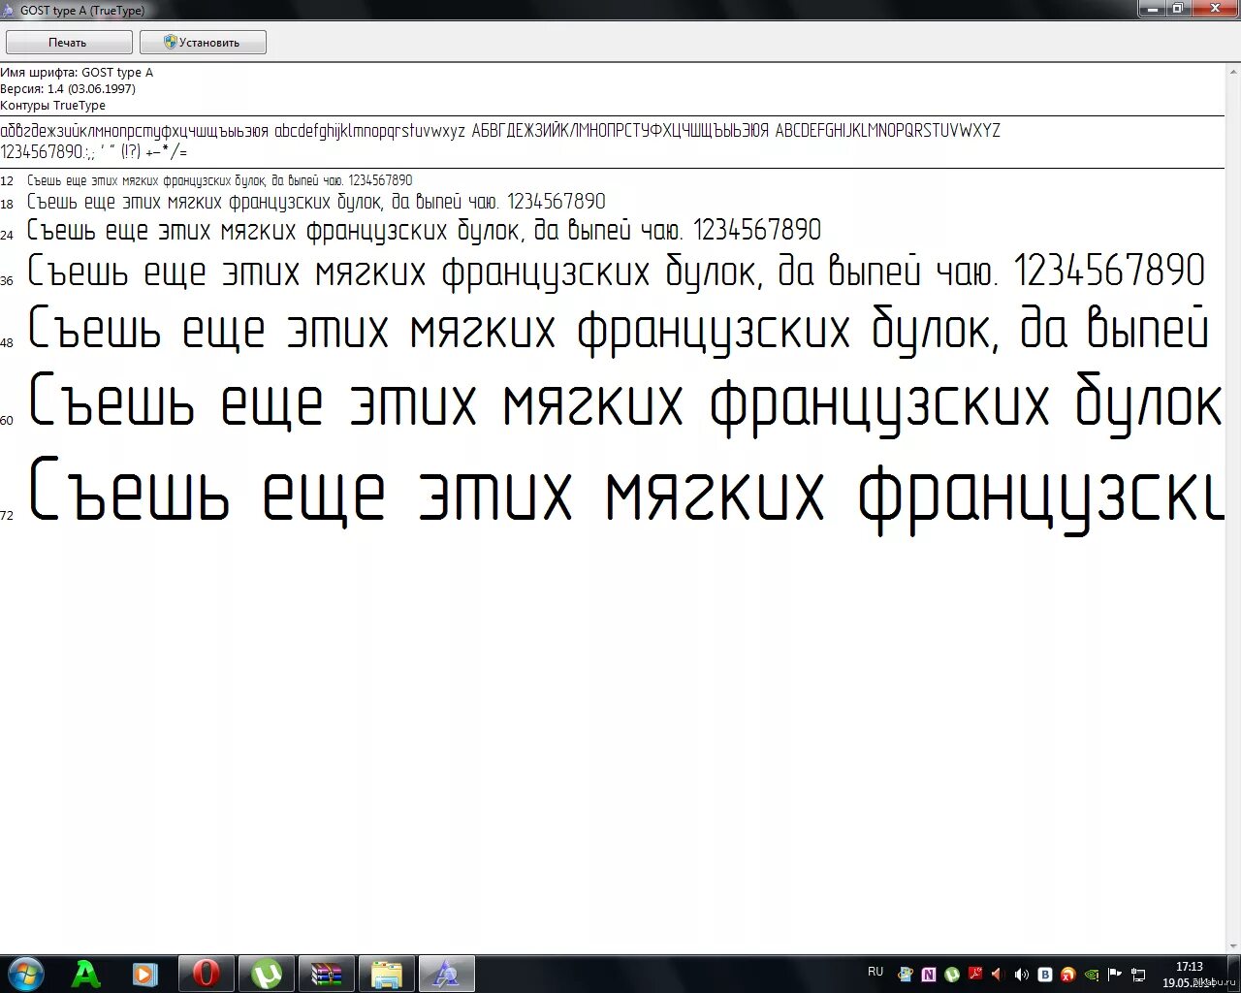Click the size 72 sample label
Viewport: 1241px width, 993px height.
click(7, 515)
